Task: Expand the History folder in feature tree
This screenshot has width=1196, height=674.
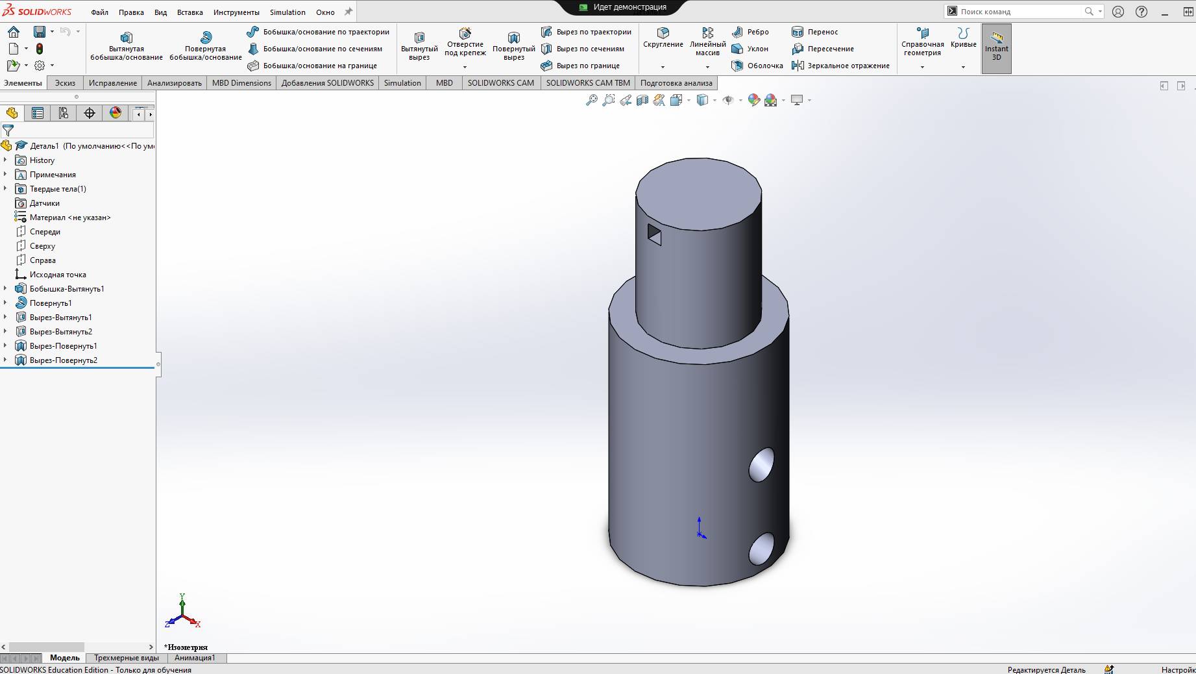Action: point(6,160)
